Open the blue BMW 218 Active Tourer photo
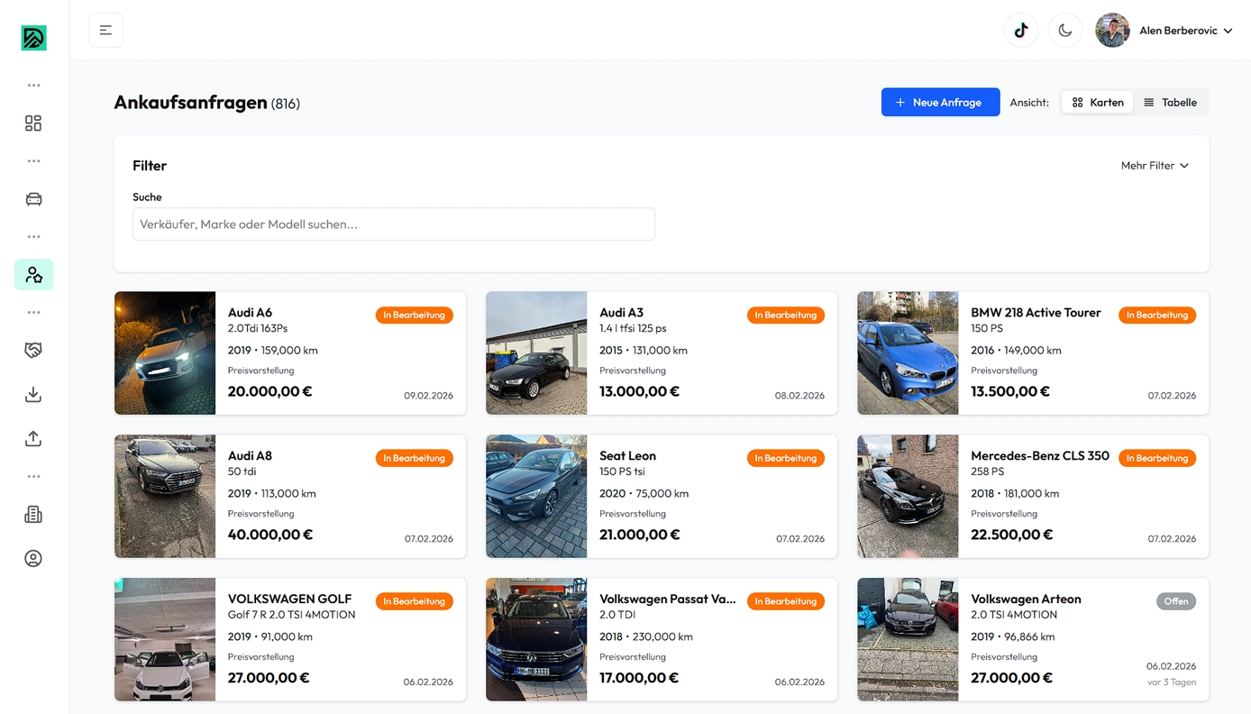This screenshot has height=714, width=1251. pos(908,353)
